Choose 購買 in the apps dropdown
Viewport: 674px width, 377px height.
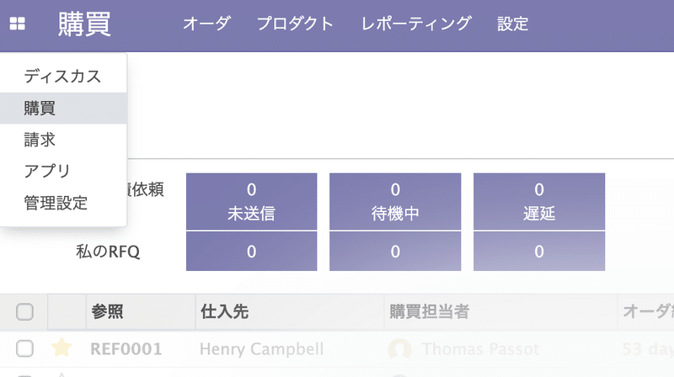click(x=63, y=109)
